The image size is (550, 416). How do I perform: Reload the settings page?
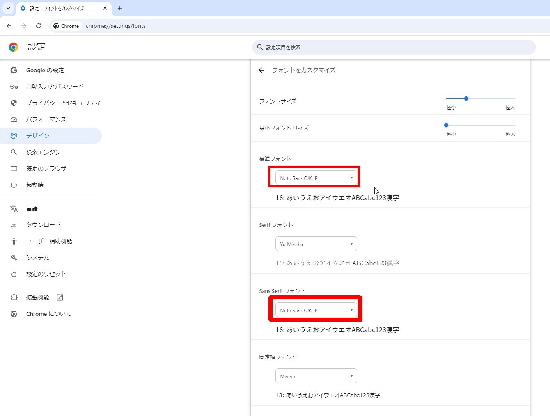pyautogui.click(x=39, y=26)
